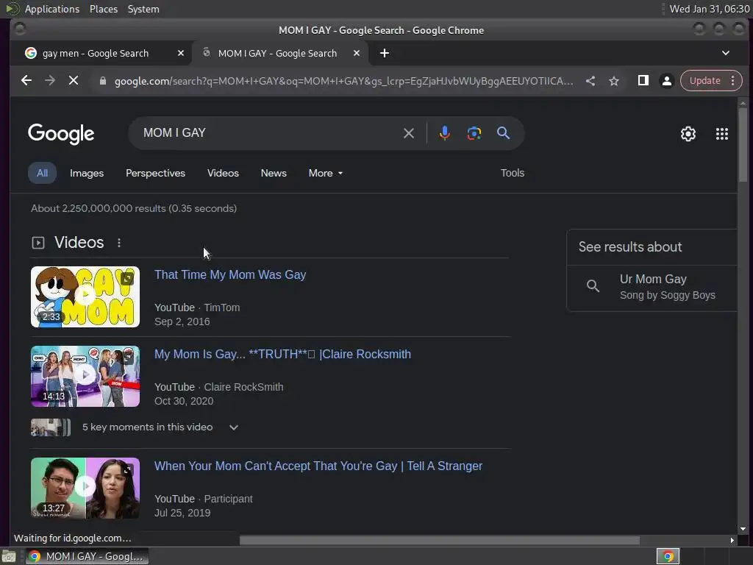
Task: Select the Videos search tab
Action: pyautogui.click(x=223, y=173)
